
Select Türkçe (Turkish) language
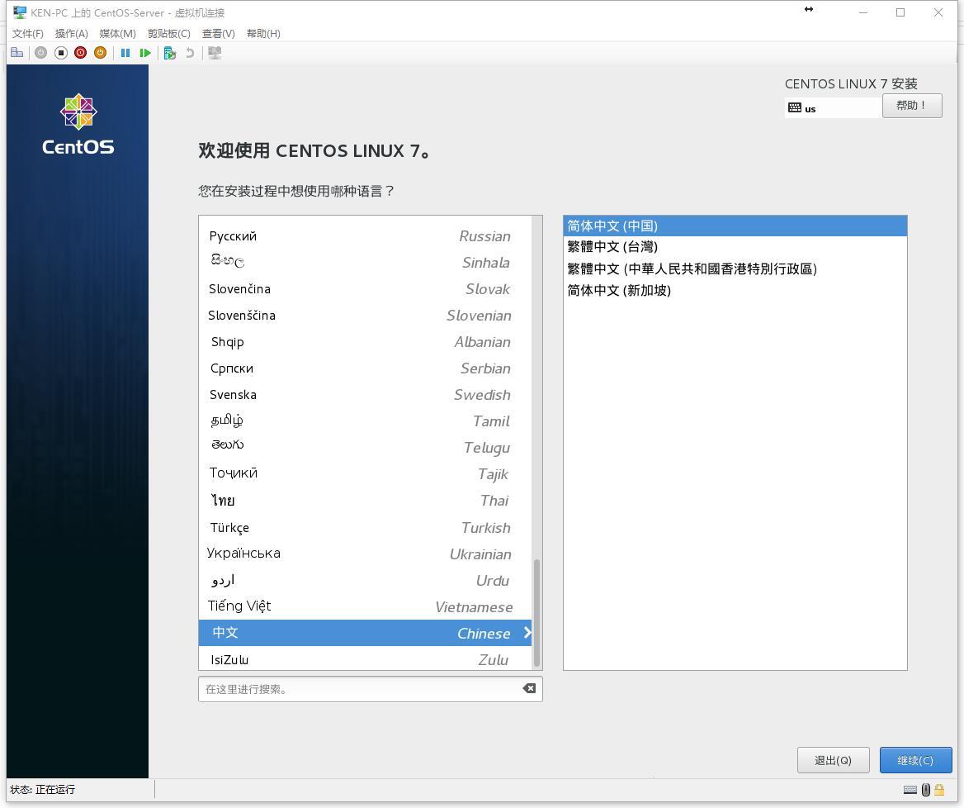[365, 528]
